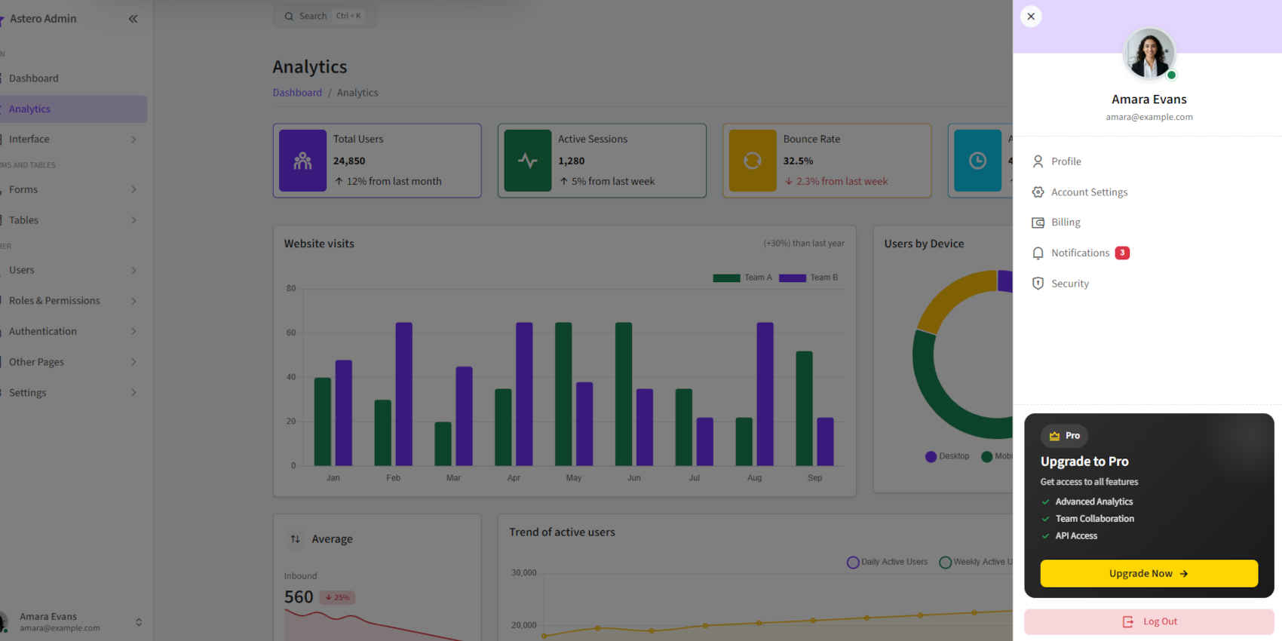Toggle Team A series in chart legend
The width and height of the screenshot is (1282, 641).
click(x=742, y=278)
